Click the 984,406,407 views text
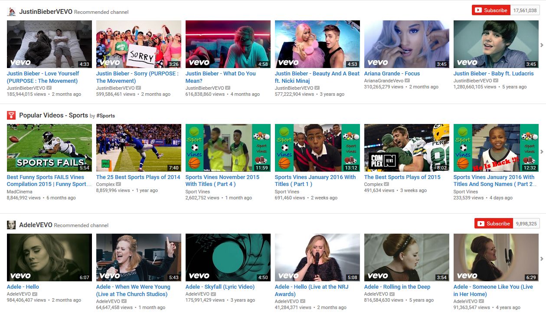The image size is (546, 316). [26, 300]
